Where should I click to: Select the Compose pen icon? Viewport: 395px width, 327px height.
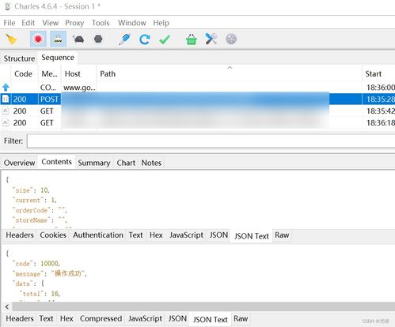coord(124,39)
